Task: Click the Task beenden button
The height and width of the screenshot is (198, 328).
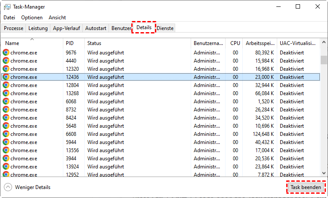Action: click(306, 187)
